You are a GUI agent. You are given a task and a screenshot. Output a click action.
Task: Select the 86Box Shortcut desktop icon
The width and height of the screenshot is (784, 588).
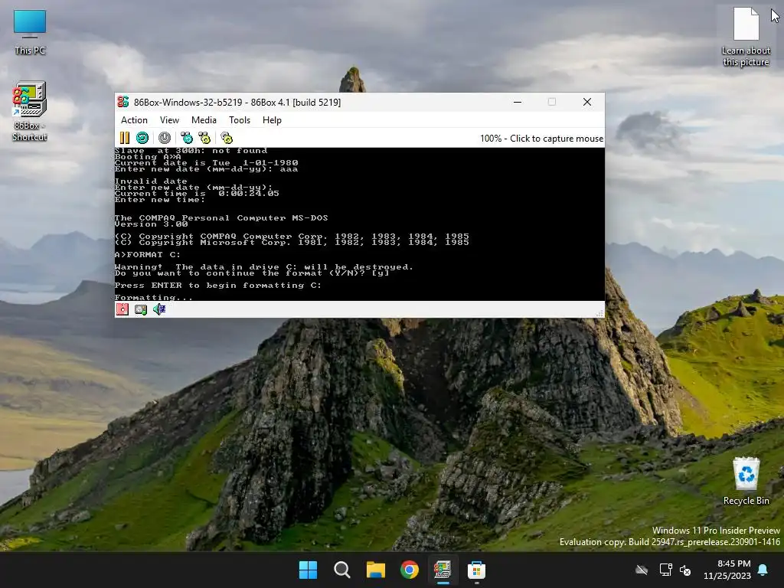point(30,112)
